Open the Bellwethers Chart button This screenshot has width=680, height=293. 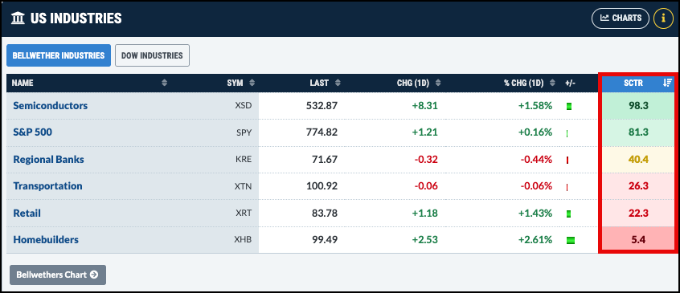(x=58, y=275)
